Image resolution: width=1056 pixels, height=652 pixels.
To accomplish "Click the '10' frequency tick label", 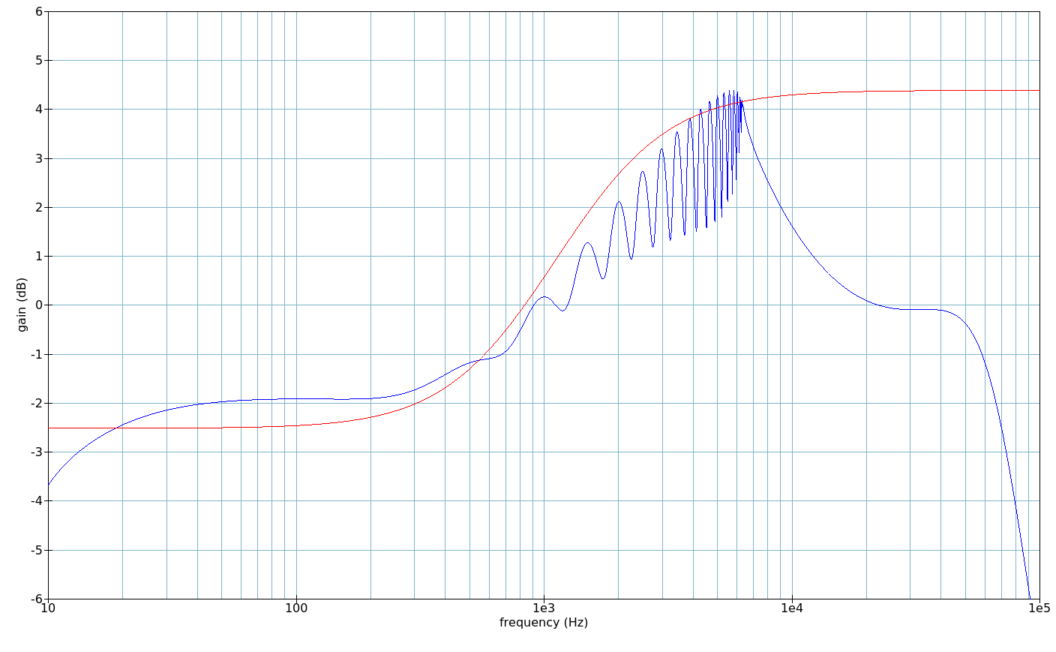I will [48, 607].
